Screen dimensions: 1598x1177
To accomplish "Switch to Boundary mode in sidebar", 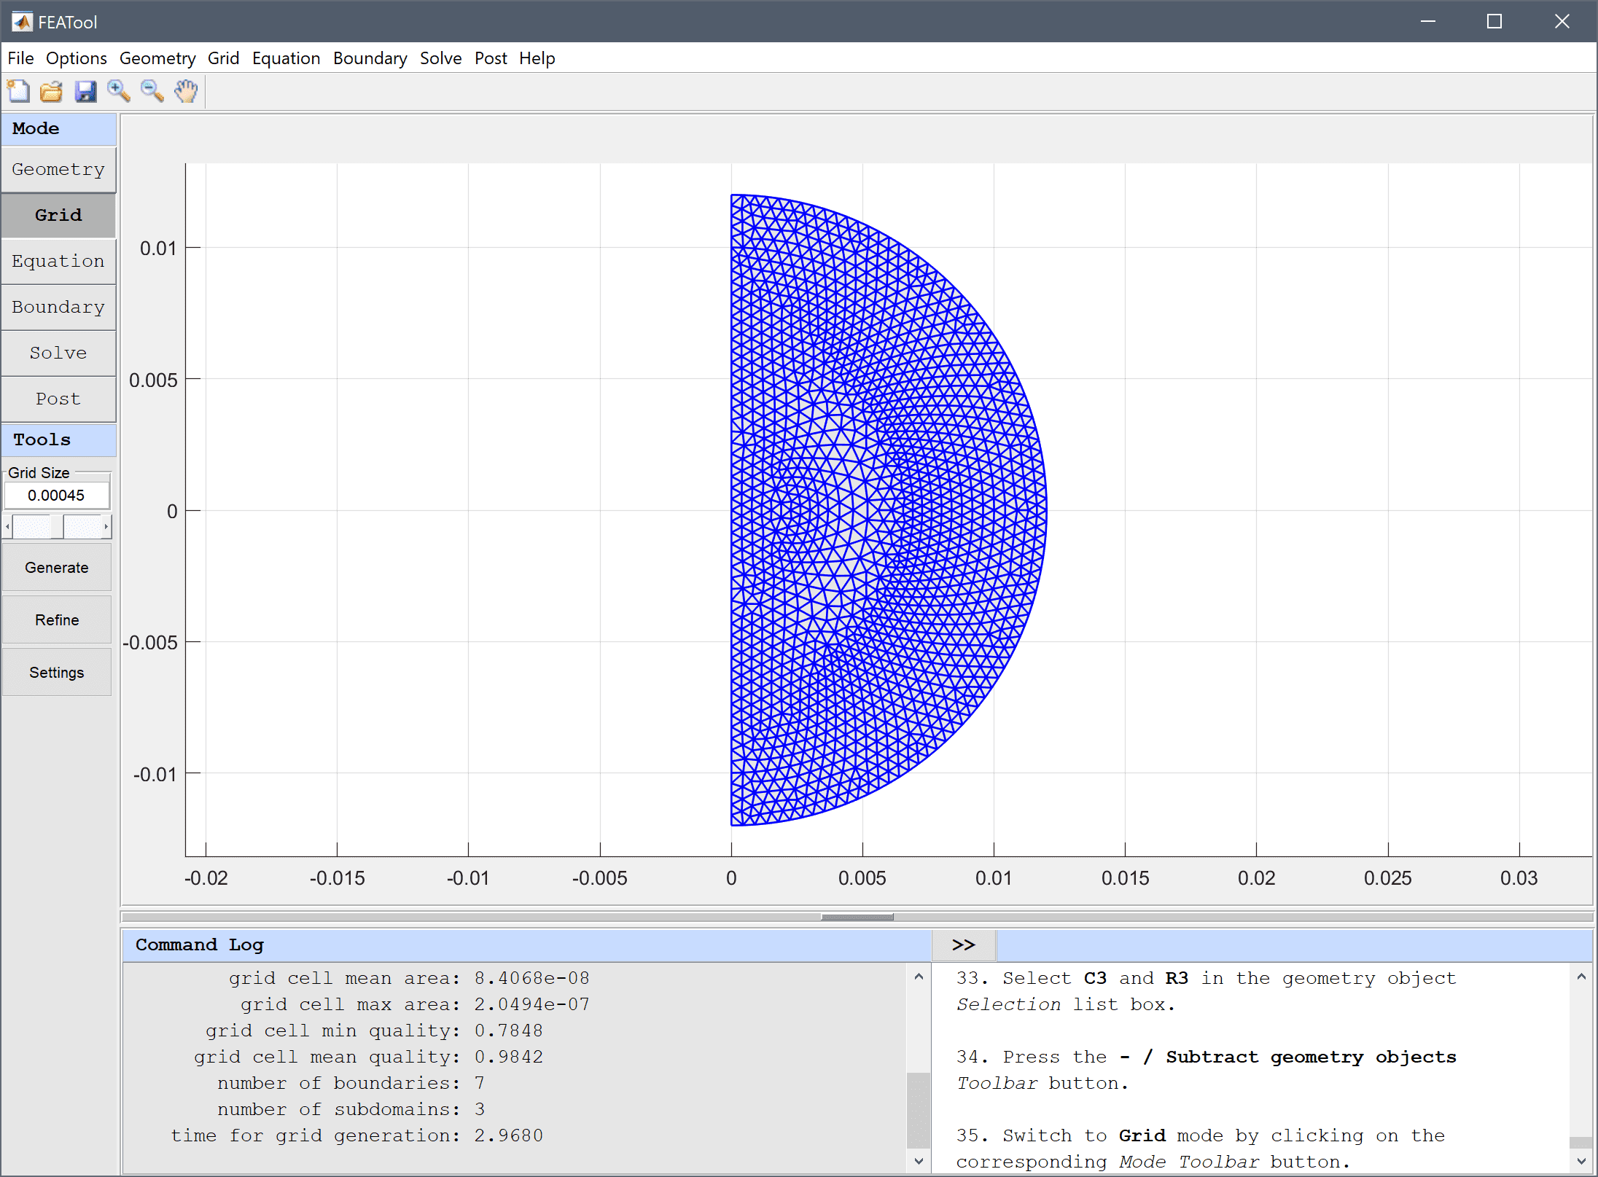I will click(58, 307).
